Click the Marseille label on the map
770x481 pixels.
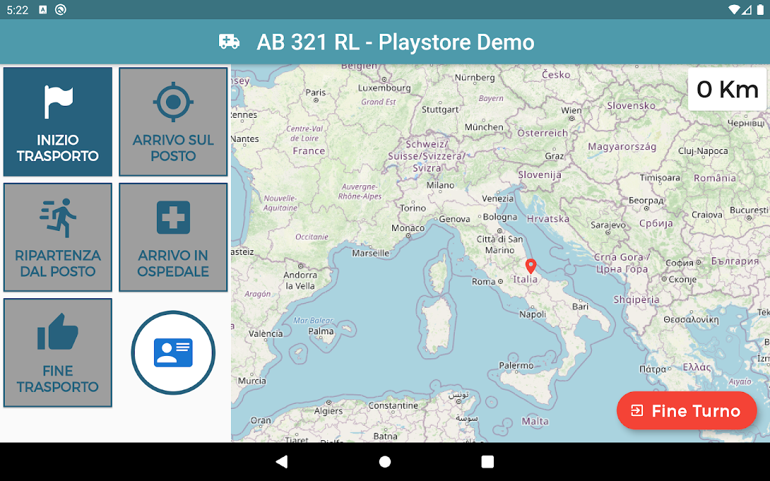point(371,253)
